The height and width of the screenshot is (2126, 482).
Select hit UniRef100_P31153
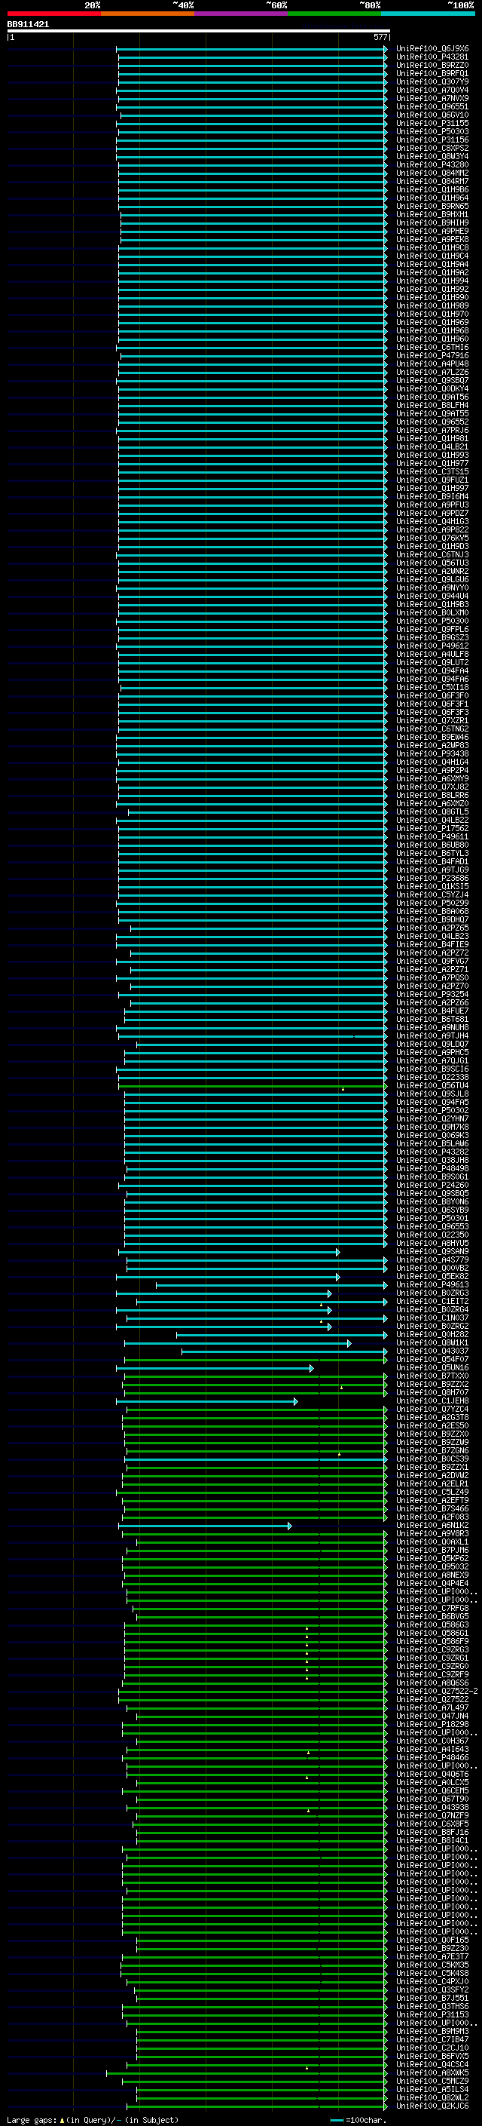click(432, 2015)
